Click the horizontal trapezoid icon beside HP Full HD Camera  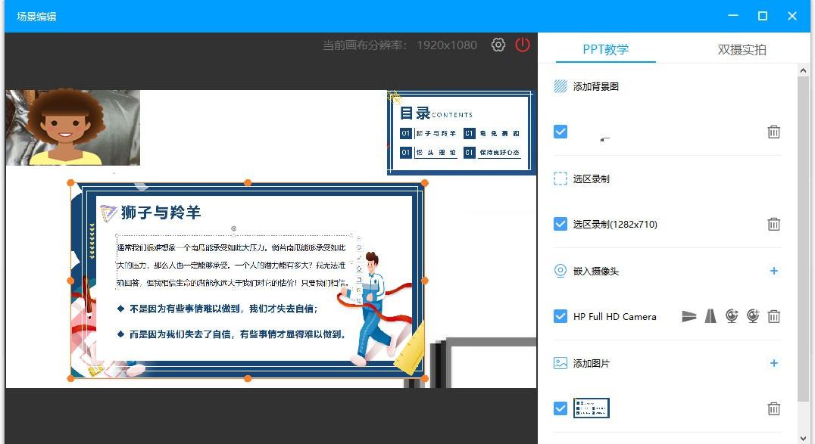click(x=689, y=316)
